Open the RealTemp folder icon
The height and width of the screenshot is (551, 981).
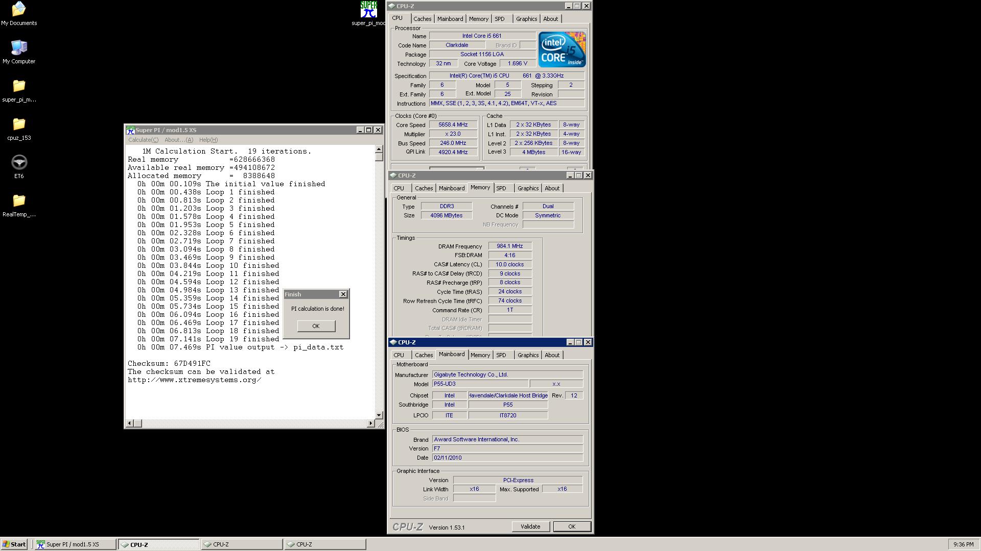click(x=19, y=202)
